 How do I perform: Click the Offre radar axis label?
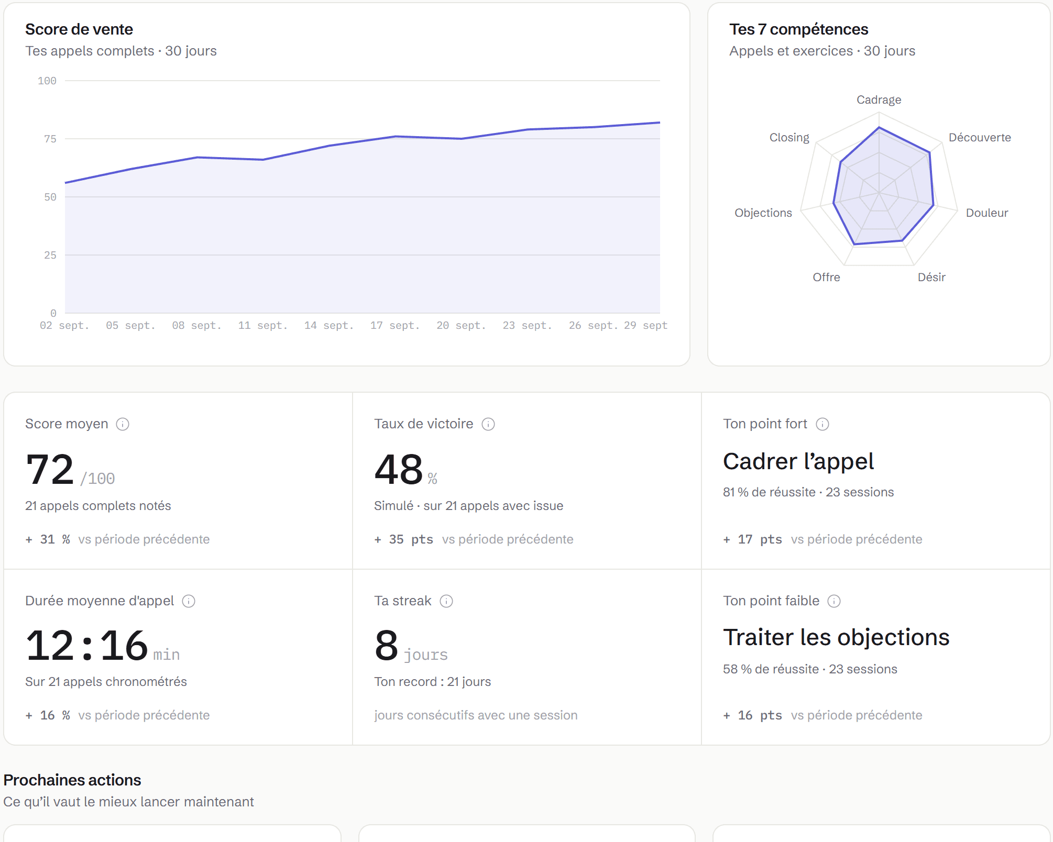826,278
